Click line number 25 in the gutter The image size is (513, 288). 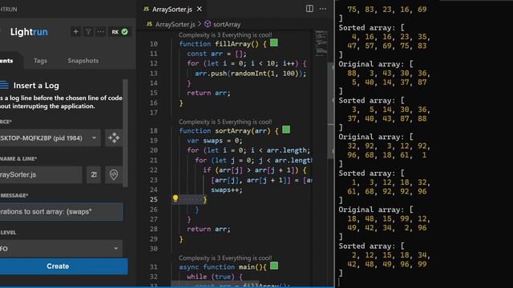153,199
